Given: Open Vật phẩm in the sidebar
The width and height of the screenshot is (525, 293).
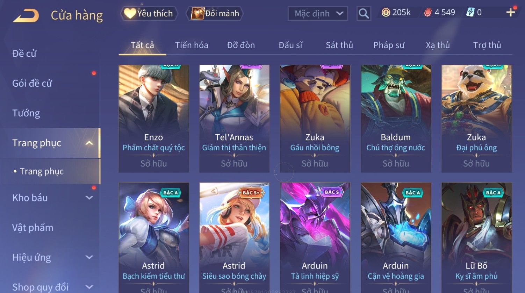Looking at the screenshot, I should pyautogui.click(x=33, y=228).
